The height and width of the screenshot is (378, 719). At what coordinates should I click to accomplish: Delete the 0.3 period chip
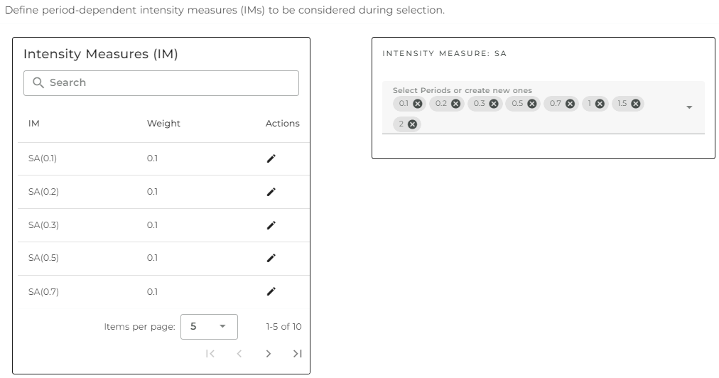coord(493,104)
